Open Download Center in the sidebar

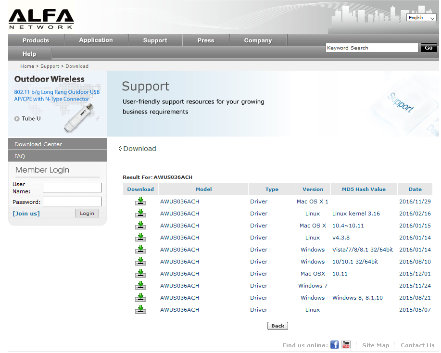coord(57,144)
